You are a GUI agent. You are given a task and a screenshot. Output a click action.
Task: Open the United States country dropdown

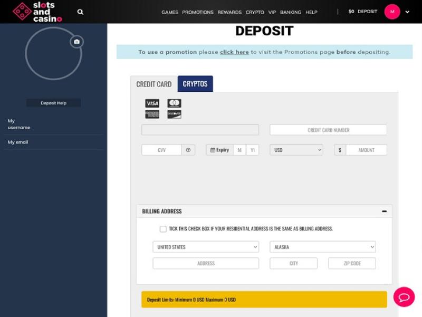coord(206,247)
